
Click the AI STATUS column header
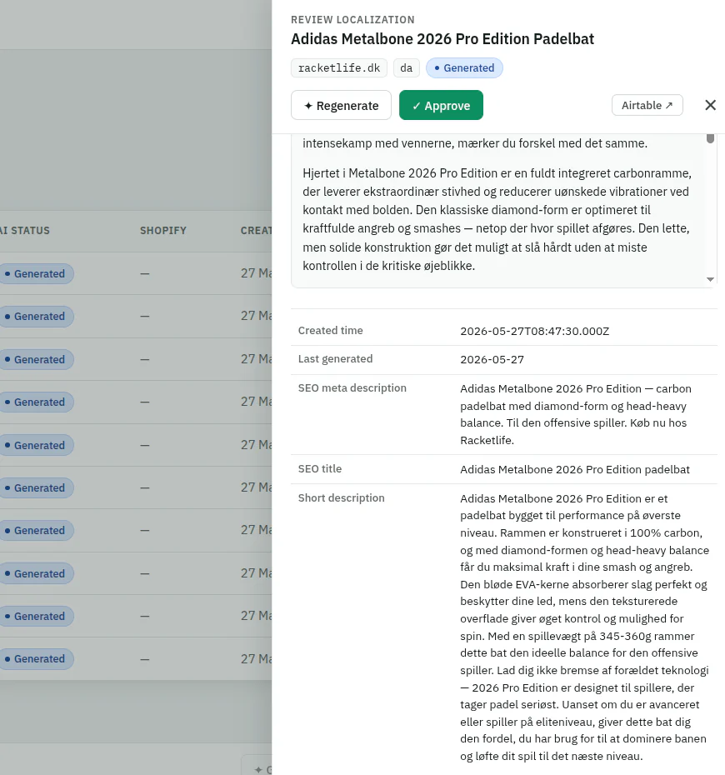pos(25,230)
